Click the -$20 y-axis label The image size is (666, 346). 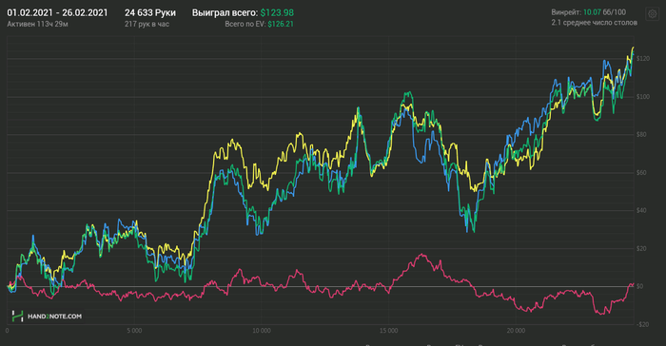(x=642, y=324)
